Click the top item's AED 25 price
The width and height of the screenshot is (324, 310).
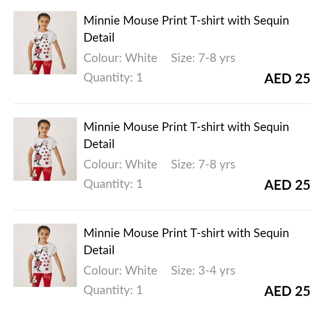pos(287,79)
